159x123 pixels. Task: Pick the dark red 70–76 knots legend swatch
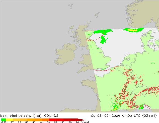[x=74, y=120]
